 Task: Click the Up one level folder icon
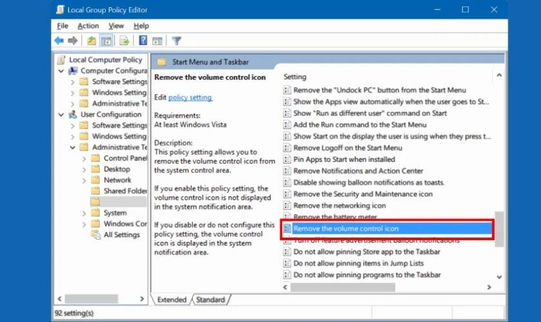91,41
